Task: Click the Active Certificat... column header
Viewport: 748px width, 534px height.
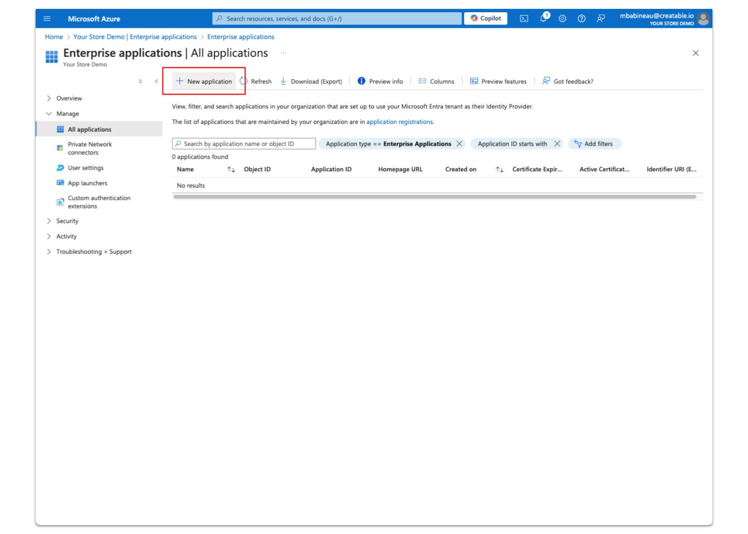Action: coord(604,170)
